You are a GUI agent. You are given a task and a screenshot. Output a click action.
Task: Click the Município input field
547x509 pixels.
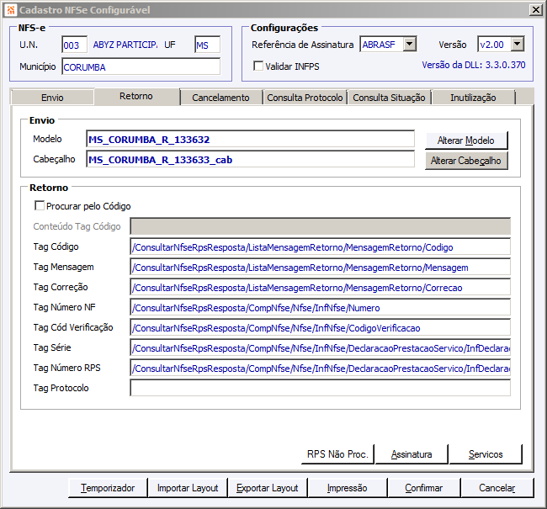141,66
